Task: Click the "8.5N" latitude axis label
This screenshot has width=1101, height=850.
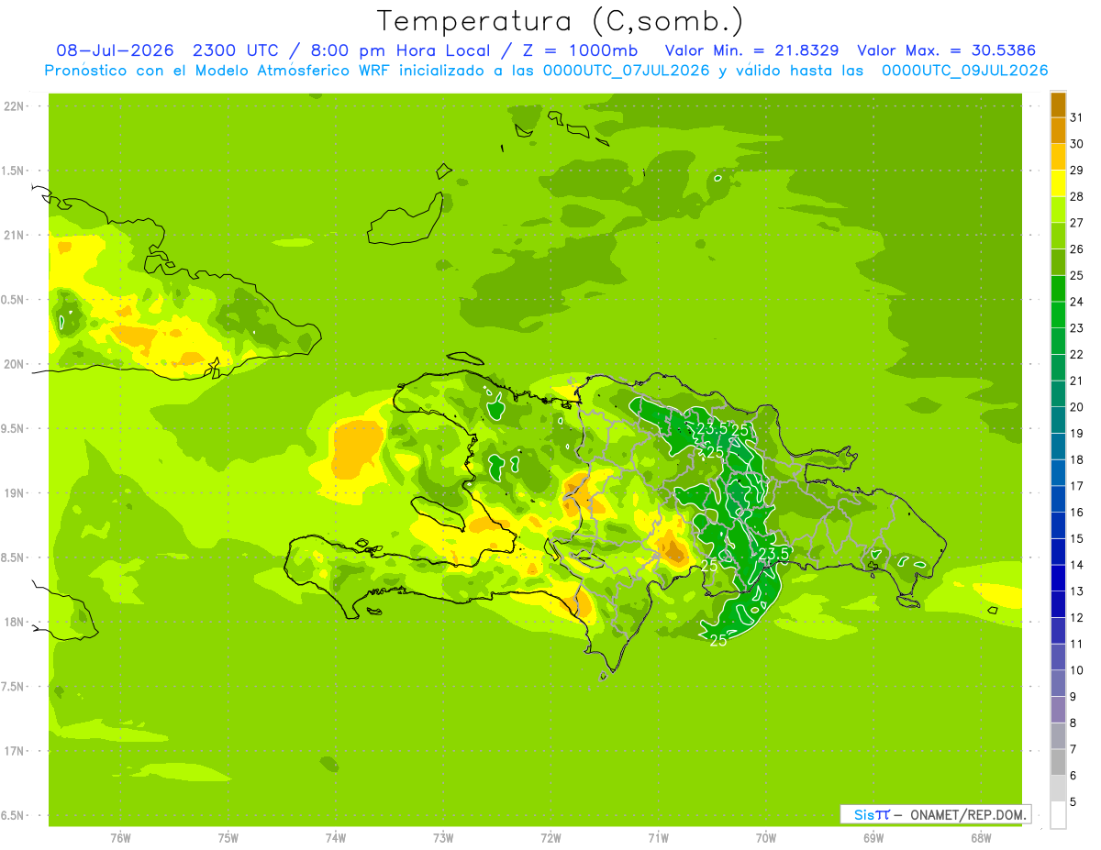Action: pyautogui.click(x=13, y=557)
